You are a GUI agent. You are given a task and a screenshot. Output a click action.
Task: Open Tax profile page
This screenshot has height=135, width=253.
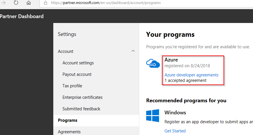coord(72,86)
